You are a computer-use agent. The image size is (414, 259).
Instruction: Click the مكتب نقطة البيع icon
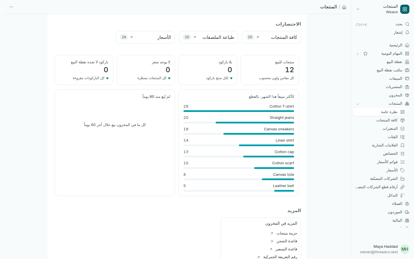(407, 70)
